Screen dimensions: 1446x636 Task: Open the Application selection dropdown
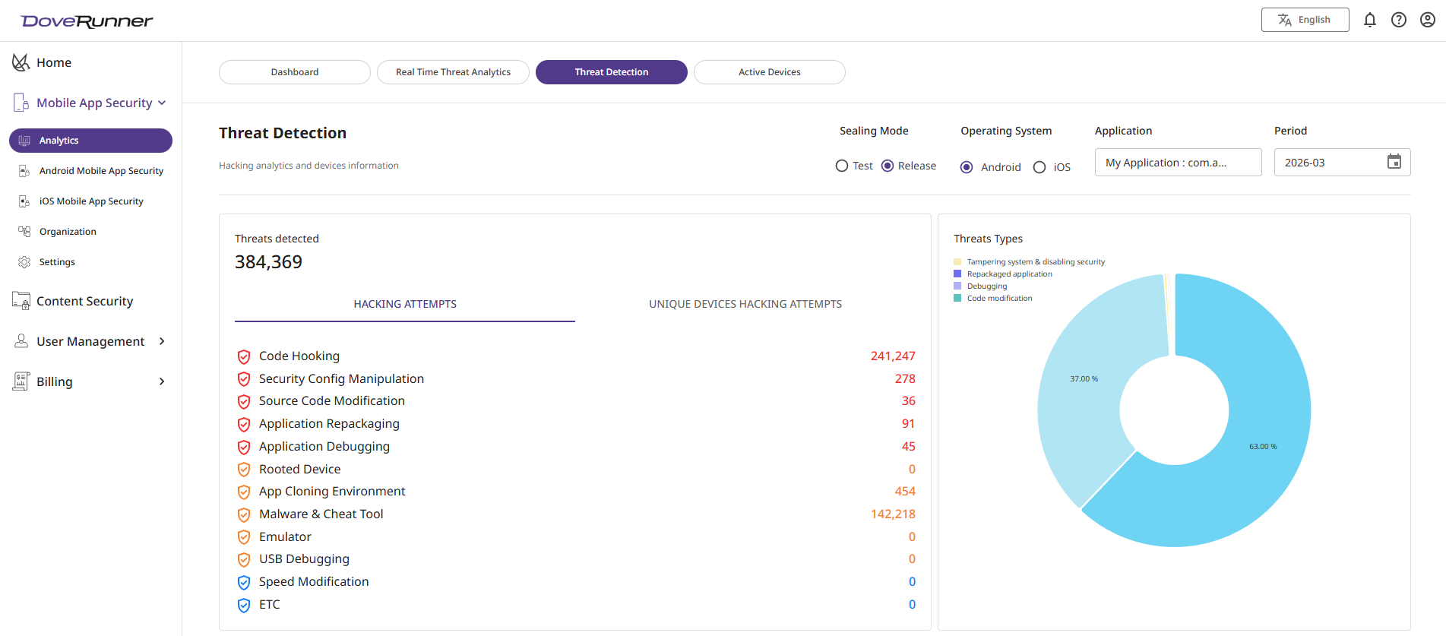click(1177, 163)
